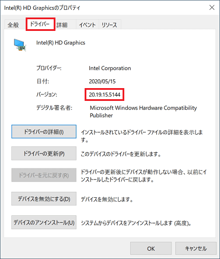Click ドライバーの更新(P) button

click(x=44, y=153)
